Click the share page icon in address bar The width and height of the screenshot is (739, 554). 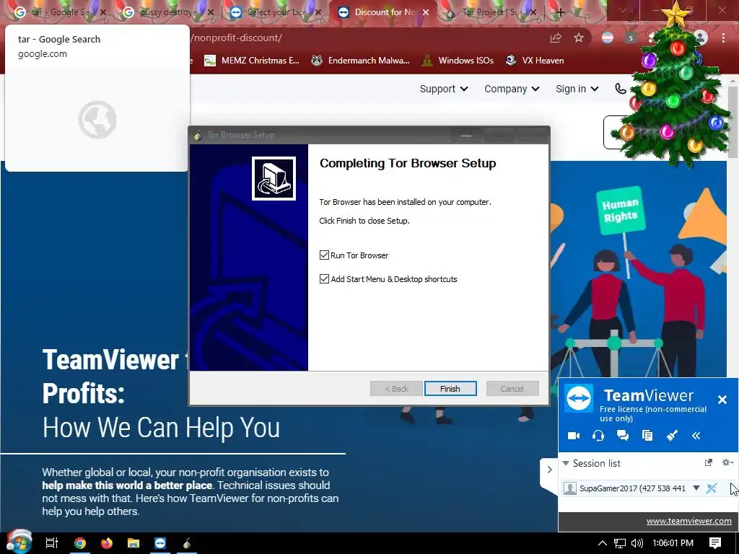pos(556,38)
